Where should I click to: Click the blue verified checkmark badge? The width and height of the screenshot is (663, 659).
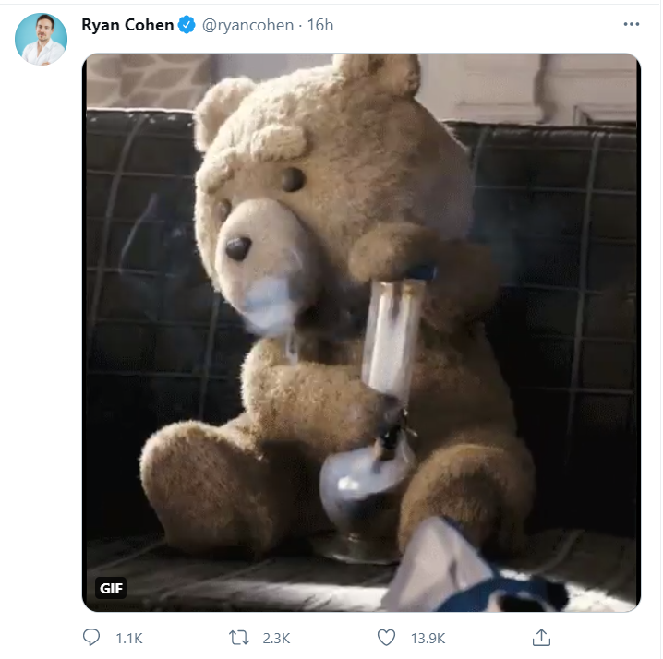(187, 25)
